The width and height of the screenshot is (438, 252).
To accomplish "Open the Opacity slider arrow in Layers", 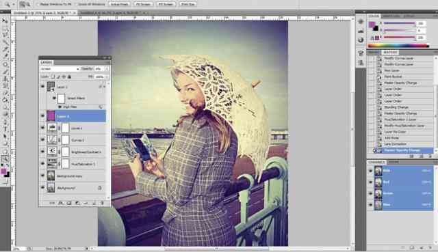I will 107,69.
